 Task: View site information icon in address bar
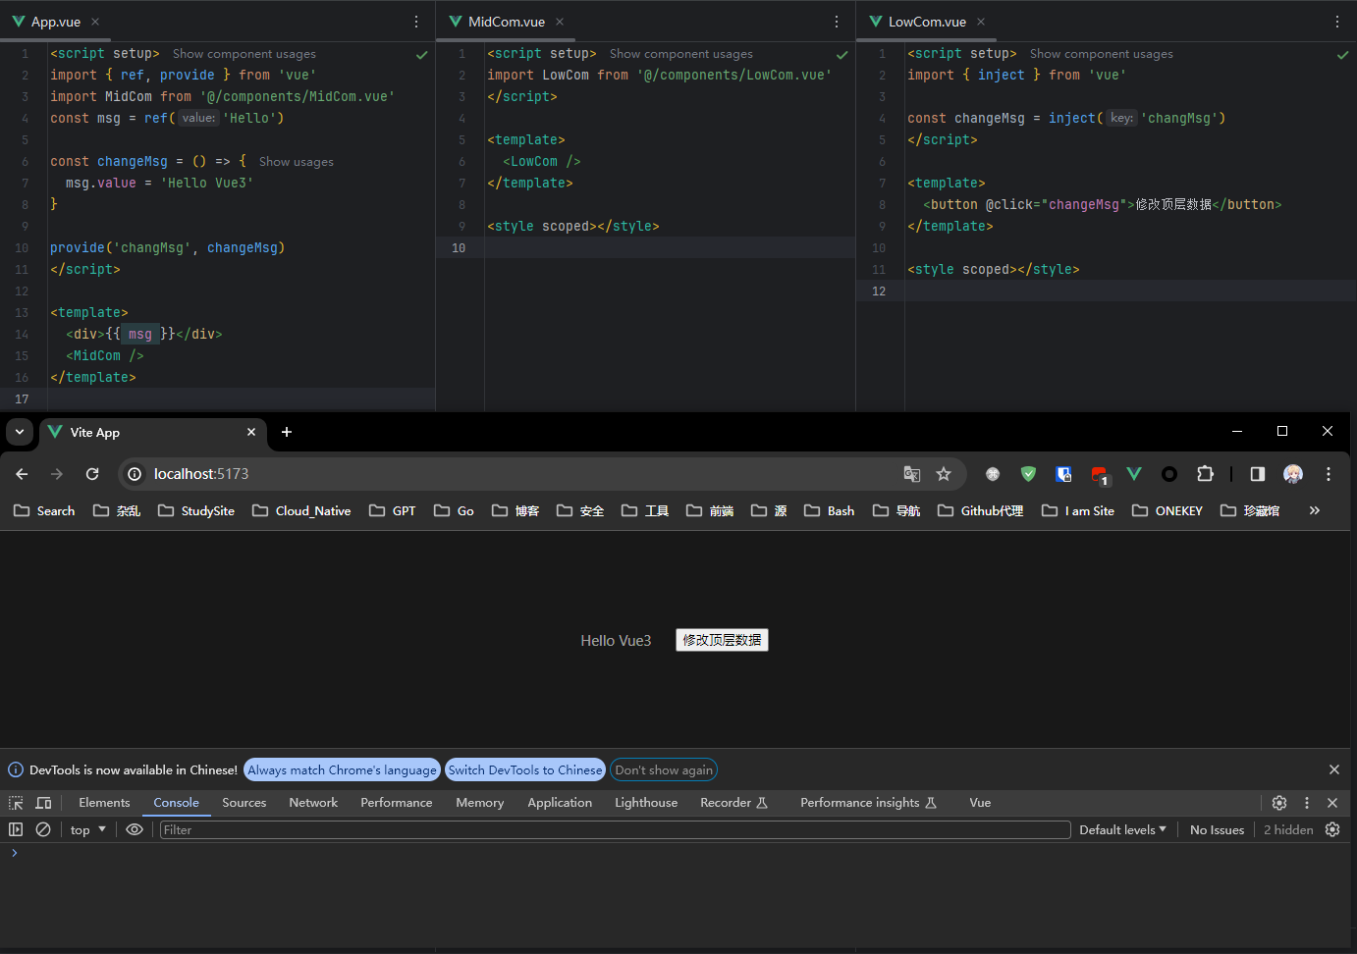pos(136,474)
